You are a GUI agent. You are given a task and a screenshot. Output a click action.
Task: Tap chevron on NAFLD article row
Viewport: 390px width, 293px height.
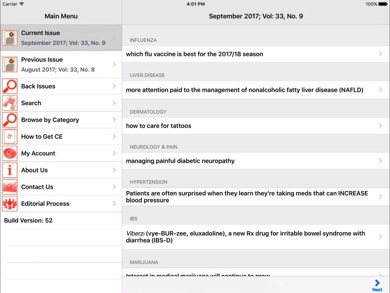(x=380, y=90)
